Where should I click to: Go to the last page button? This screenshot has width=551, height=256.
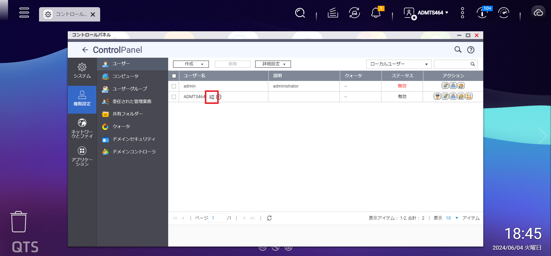tap(252, 218)
